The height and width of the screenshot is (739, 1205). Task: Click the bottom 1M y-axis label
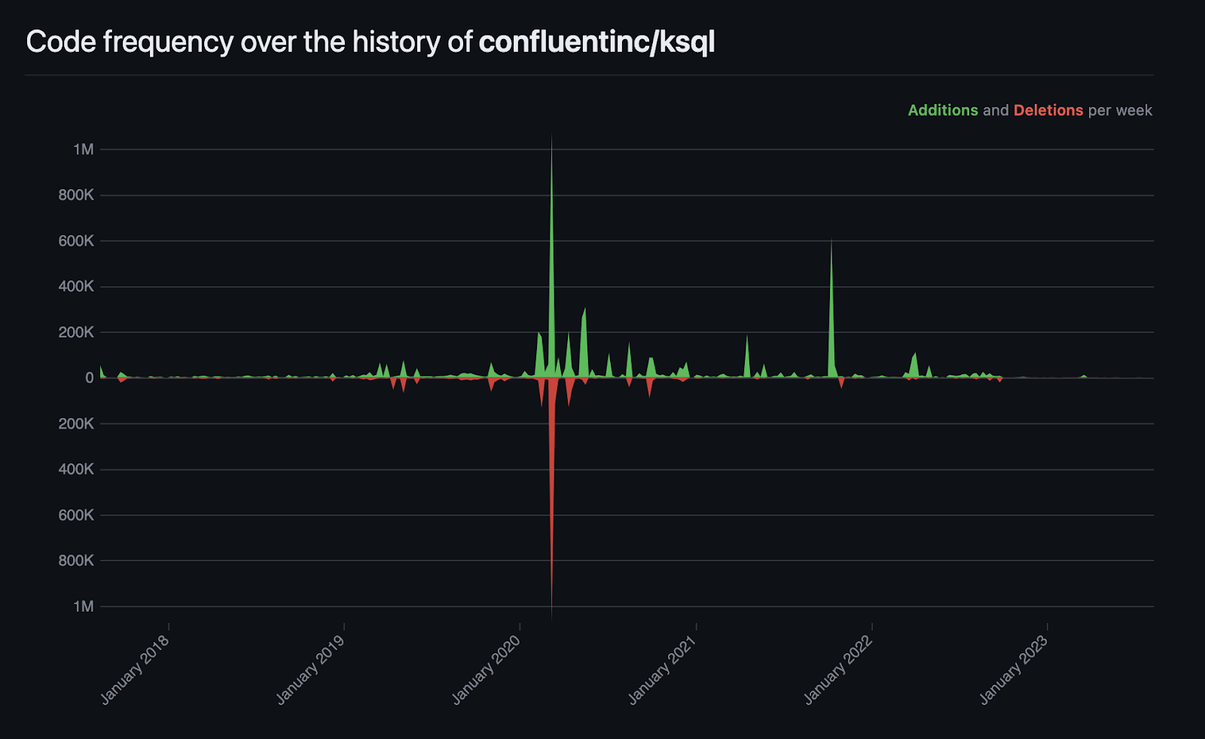pos(84,606)
